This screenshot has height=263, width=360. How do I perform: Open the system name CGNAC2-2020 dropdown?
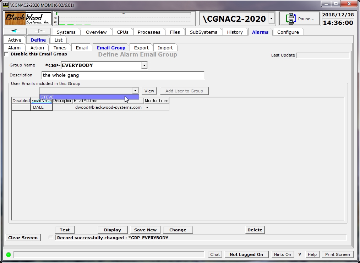271,18
